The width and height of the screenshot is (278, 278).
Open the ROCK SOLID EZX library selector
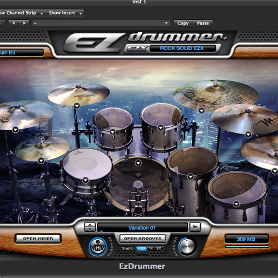[x=182, y=48]
